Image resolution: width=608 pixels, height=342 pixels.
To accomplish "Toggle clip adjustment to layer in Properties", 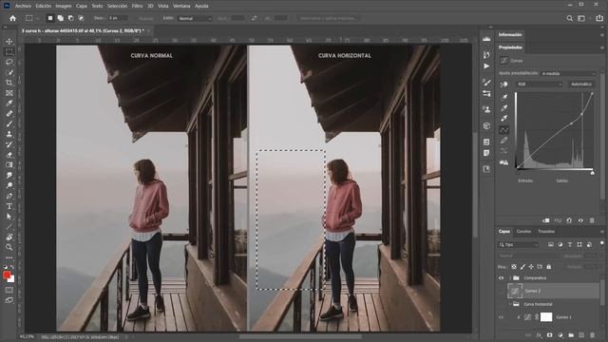I will coord(546,220).
